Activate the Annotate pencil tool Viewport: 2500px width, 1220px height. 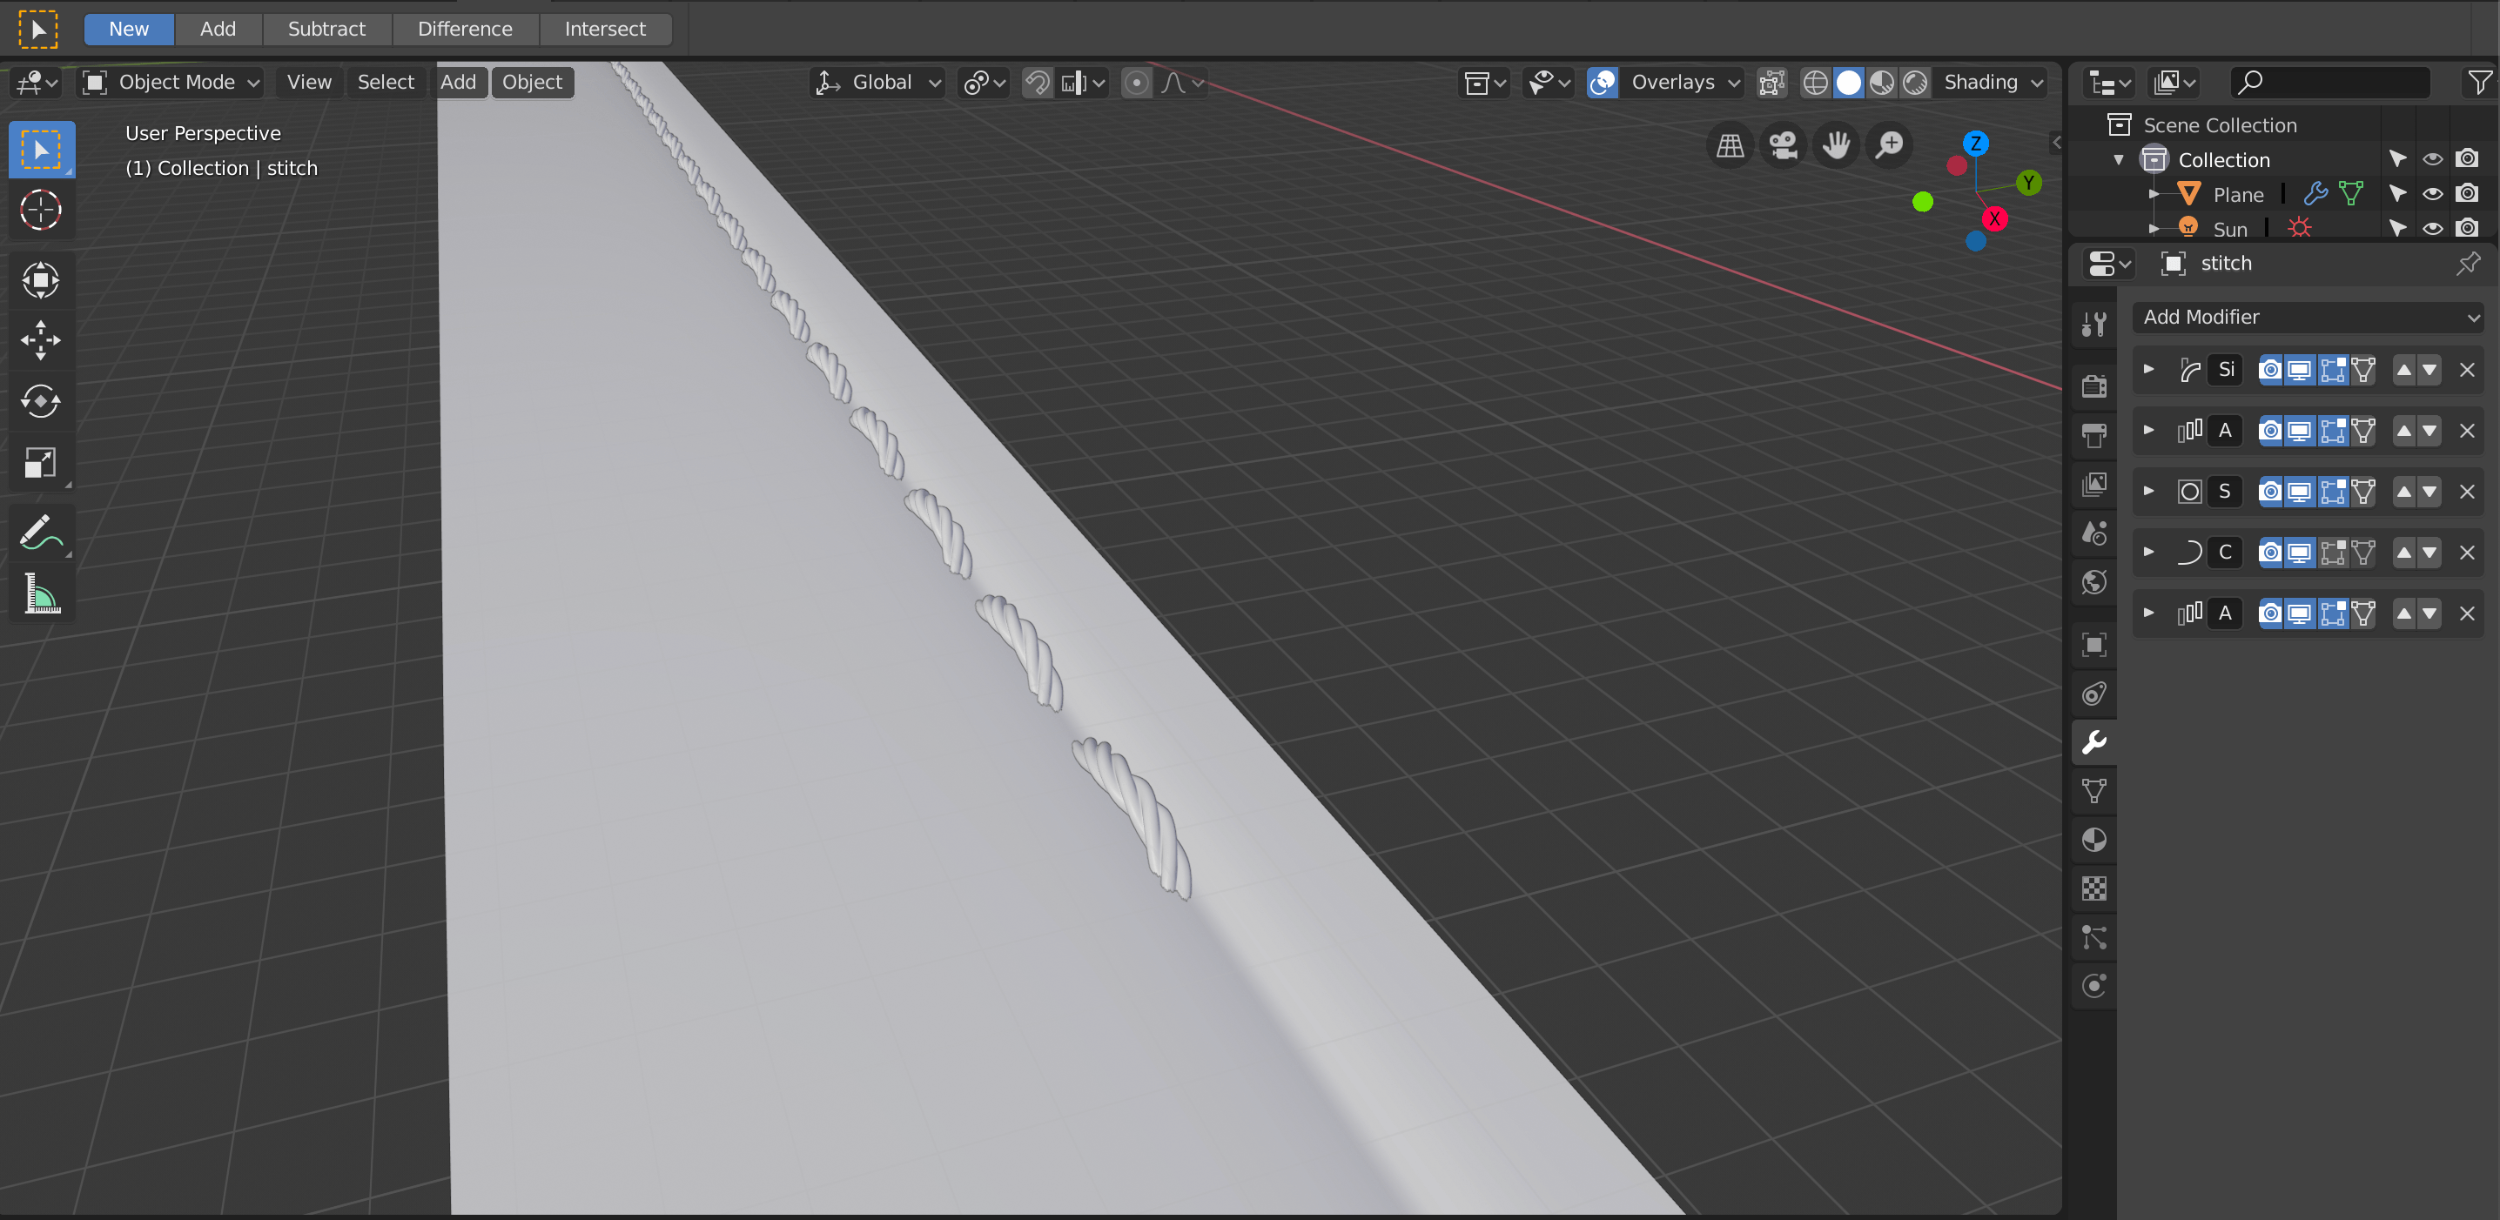(41, 532)
